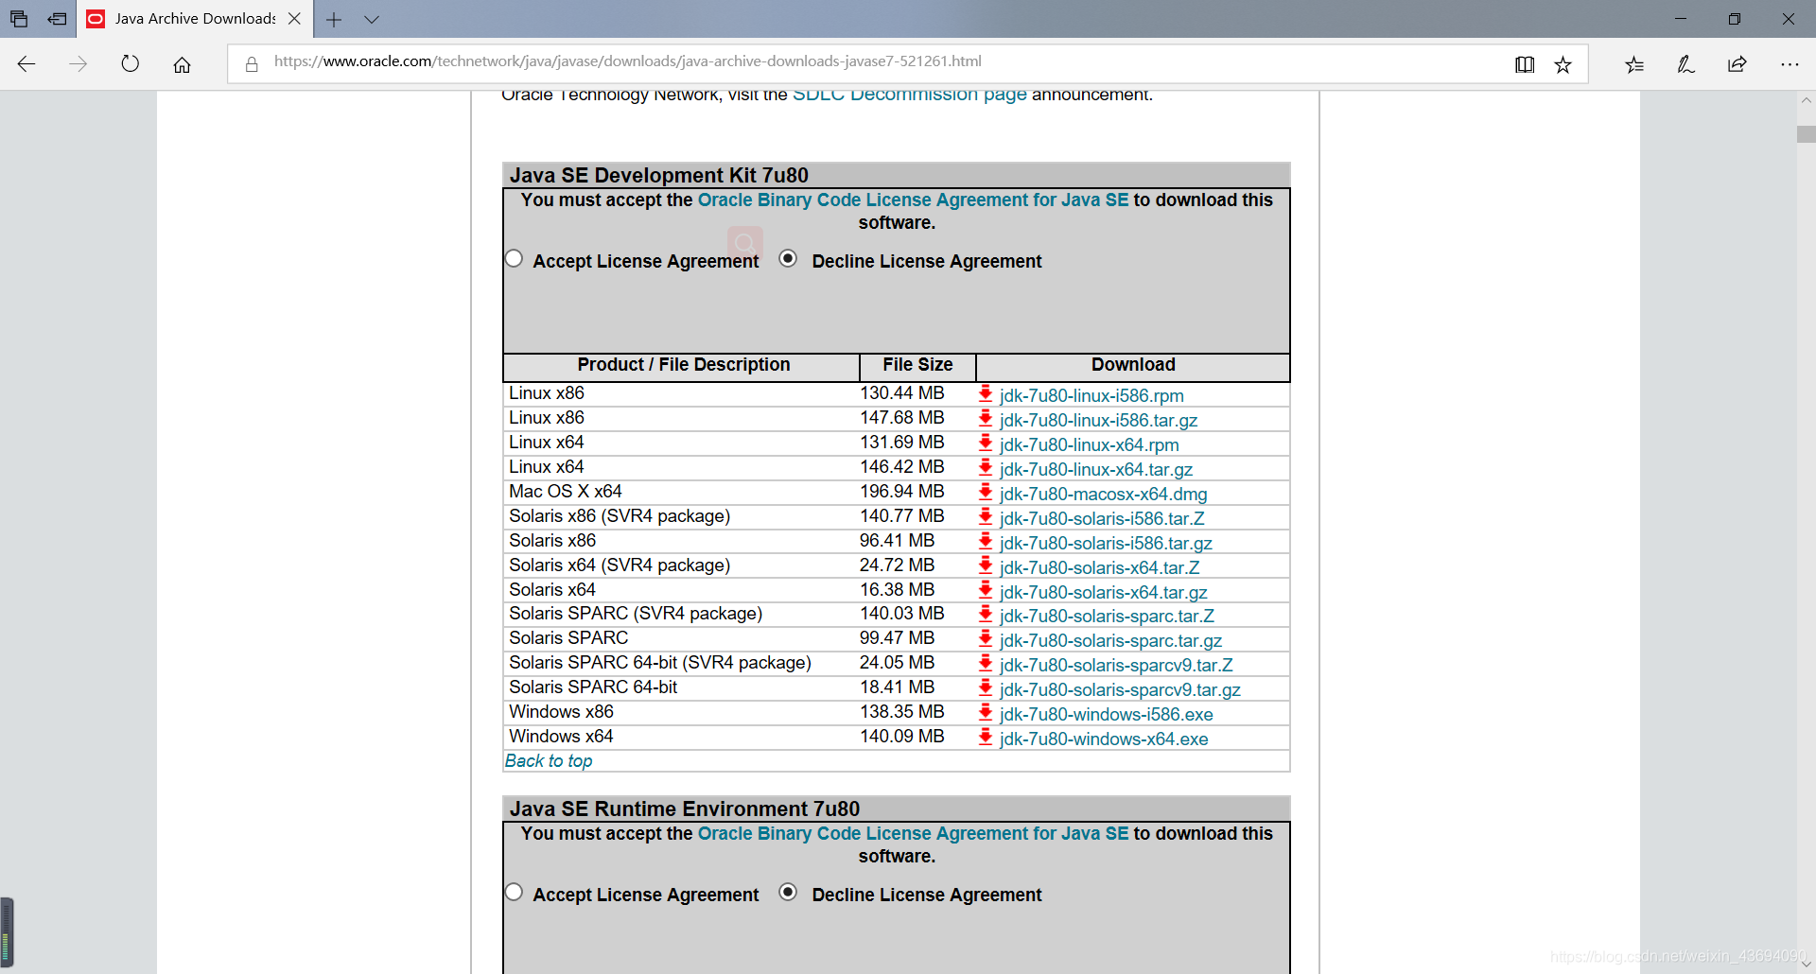Click download arrow icon for windows-x64.exe
Image resolution: width=1816 pixels, height=974 pixels.
click(x=986, y=737)
